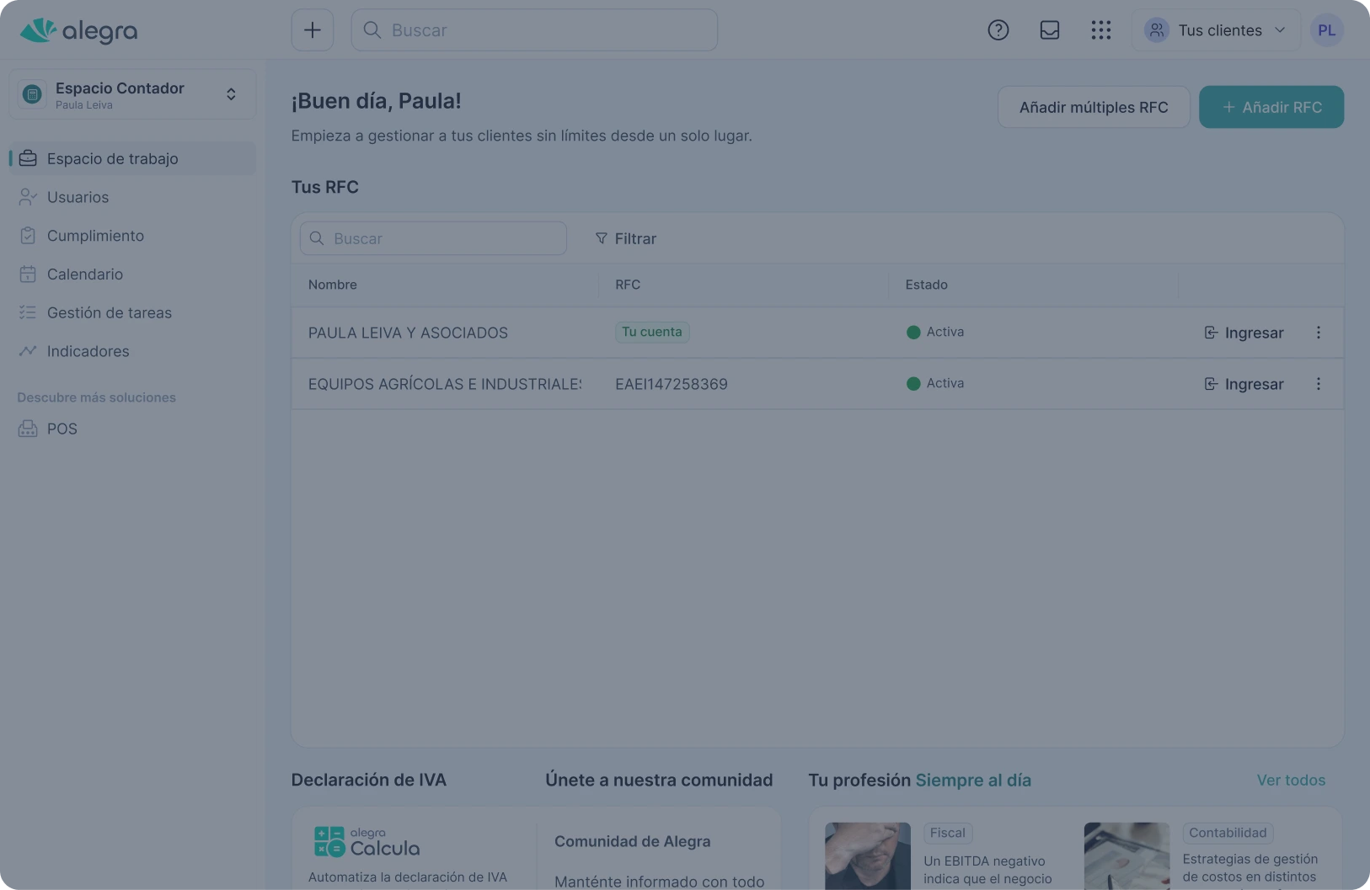Click Ingresar for EQUIPOS AGRÍCOLAS E INDUSTRIALES
Image resolution: width=1370 pixels, height=890 pixels.
click(x=1244, y=384)
